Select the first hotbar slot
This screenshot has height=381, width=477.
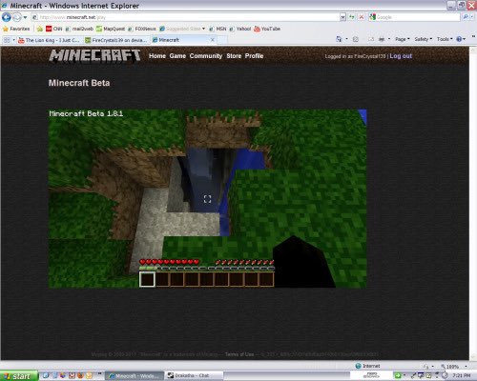pyautogui.click(x=147, y=279)
